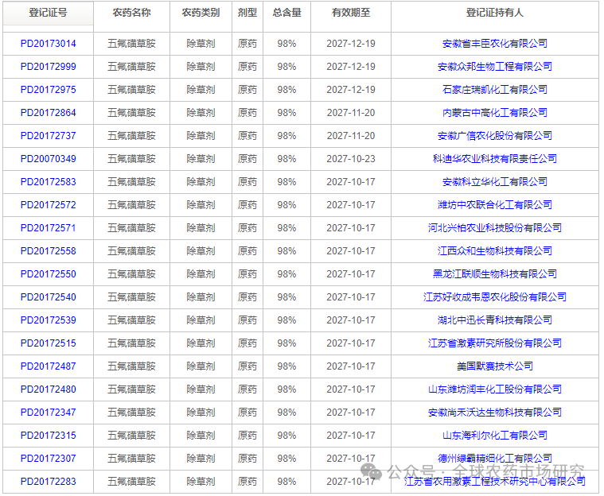Click holder 内蒙古中高化工有限公司
Image resolution: width=604 pixels, height=496 pixels.
[x=495, y=113]
